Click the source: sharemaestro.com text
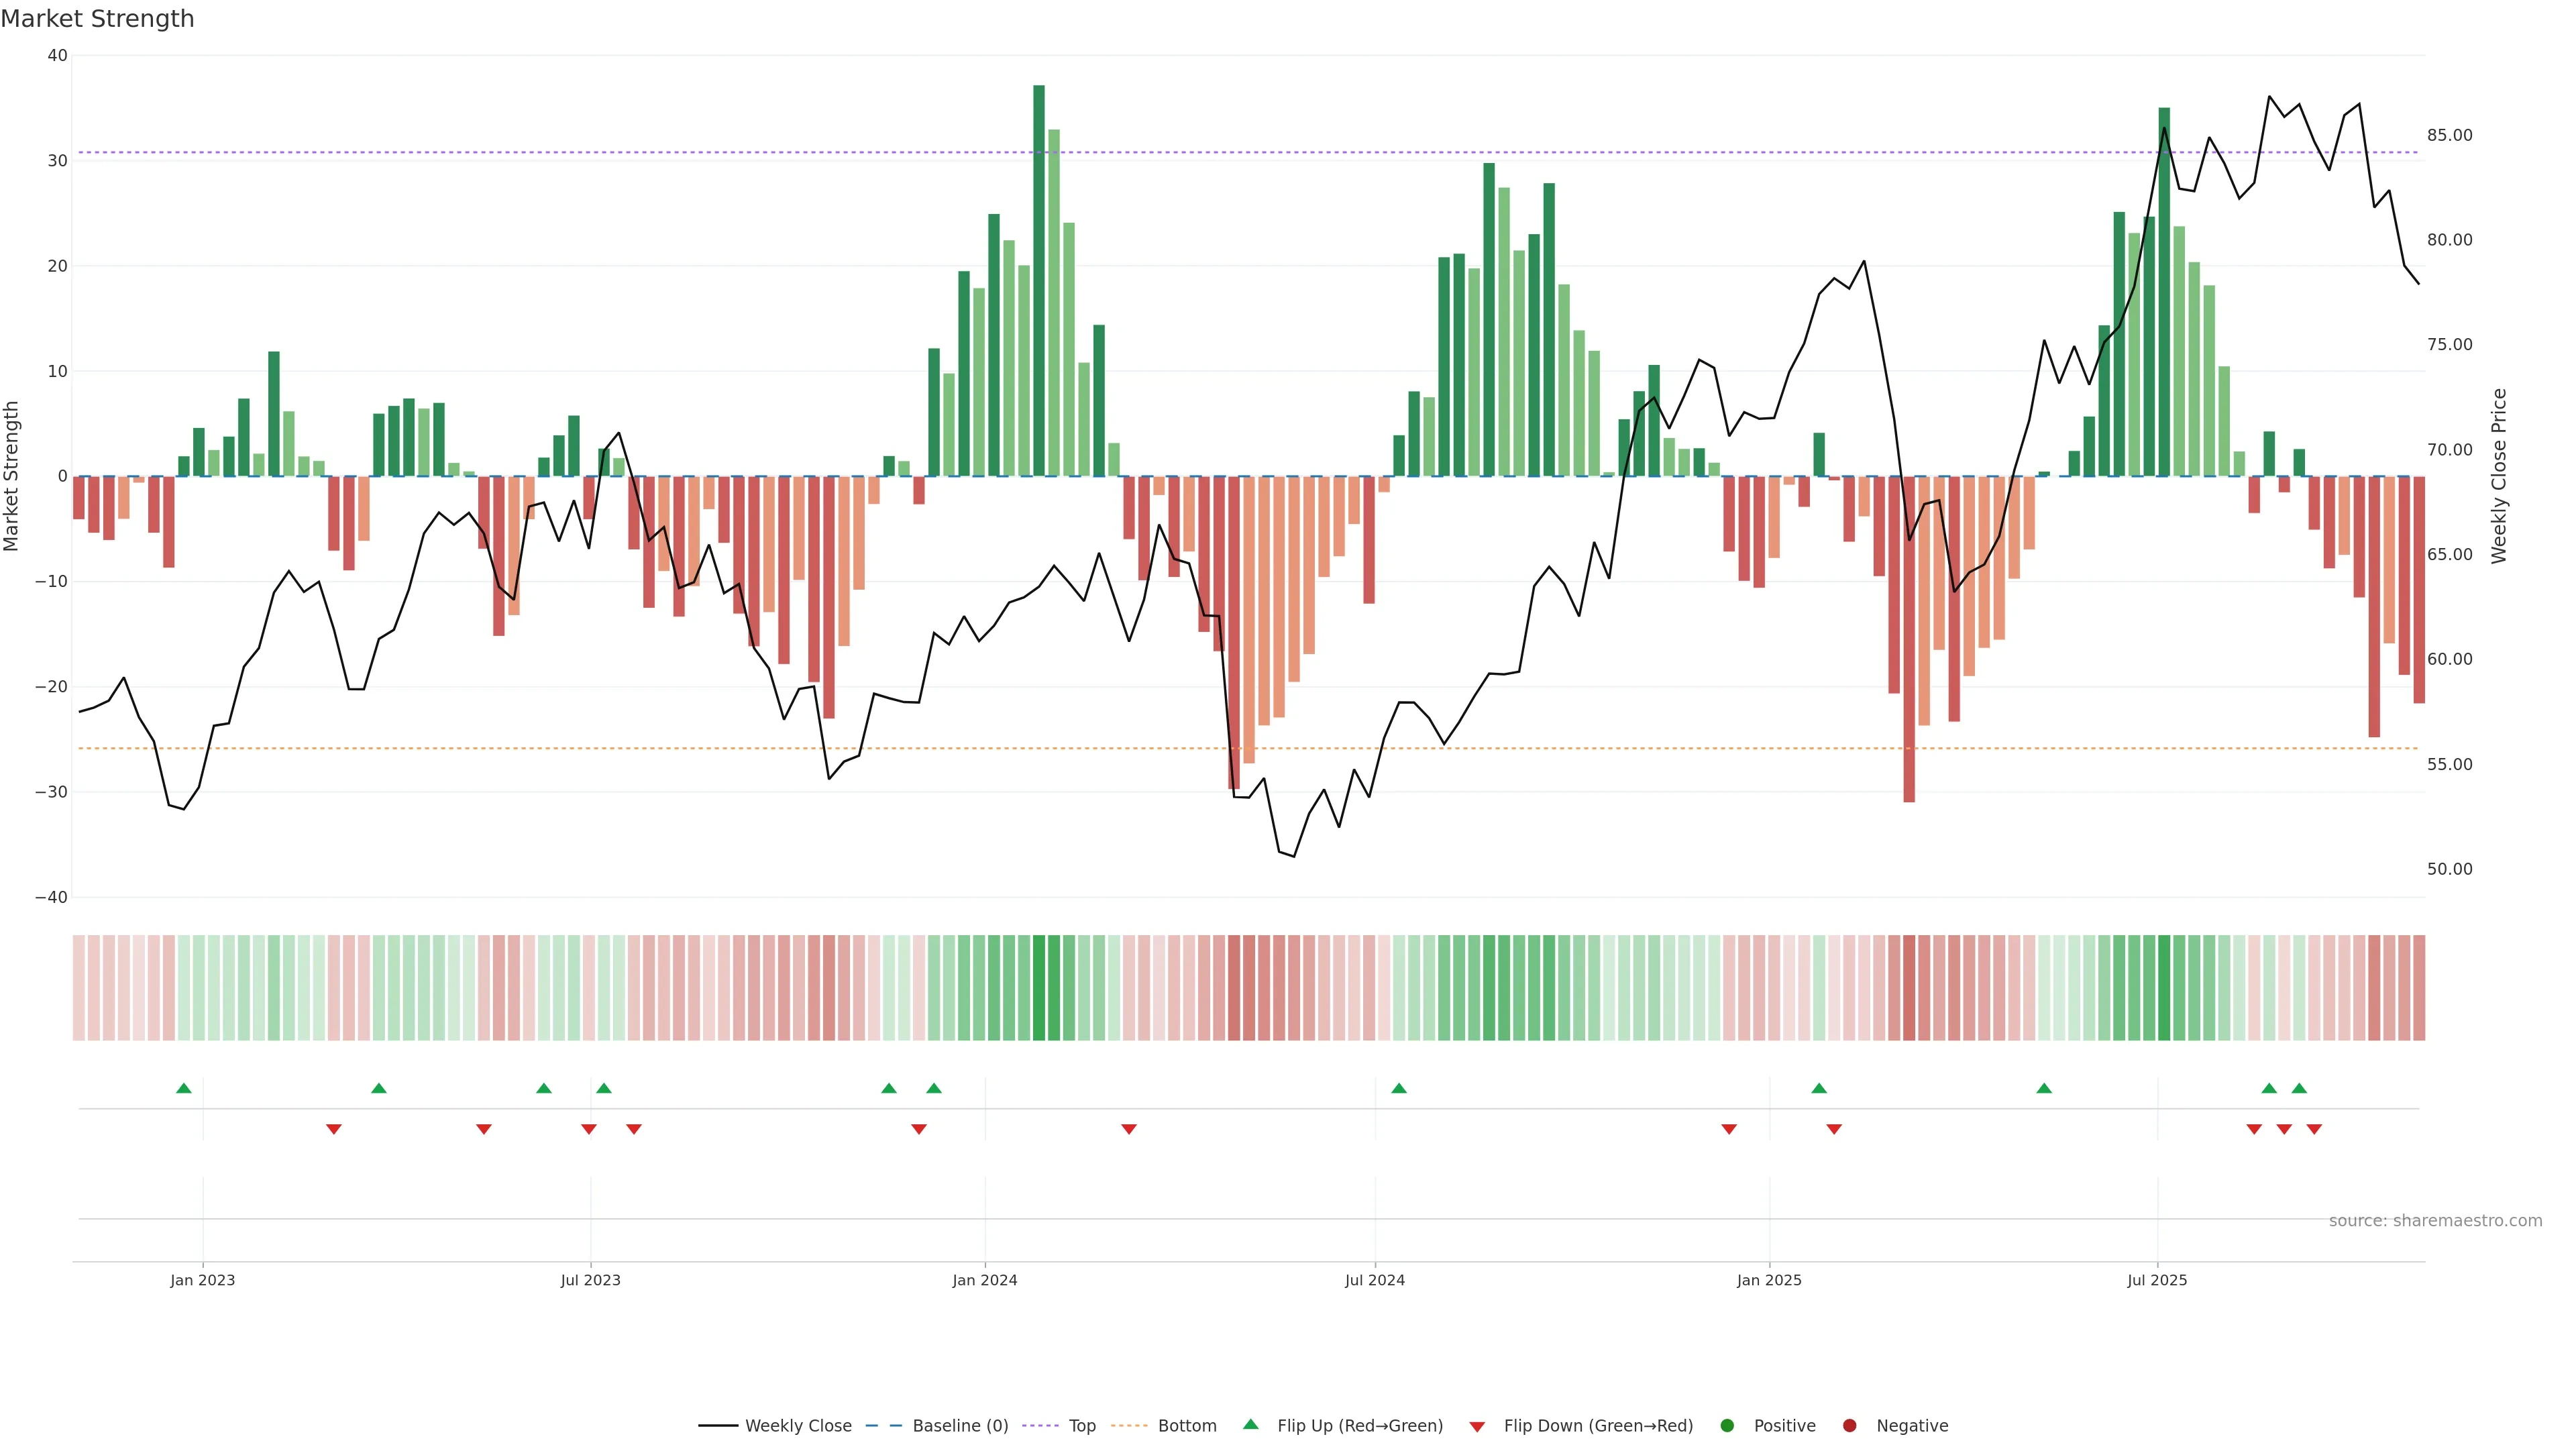Image resolution: width=2576 pixels, height=1449 pixels. [2435, 1221]
